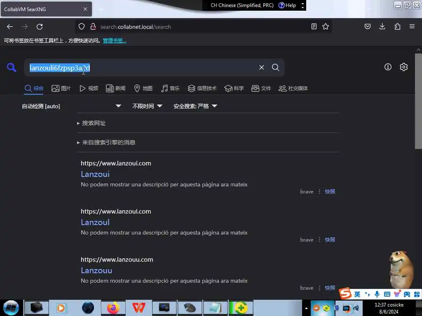The image size is (422, 316).
Task: Open the 不限时间 time range dropdown
Action: pyautogui.click(x=147, y=106)
